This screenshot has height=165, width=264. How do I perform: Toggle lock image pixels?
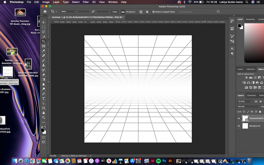tap(248, 111)
